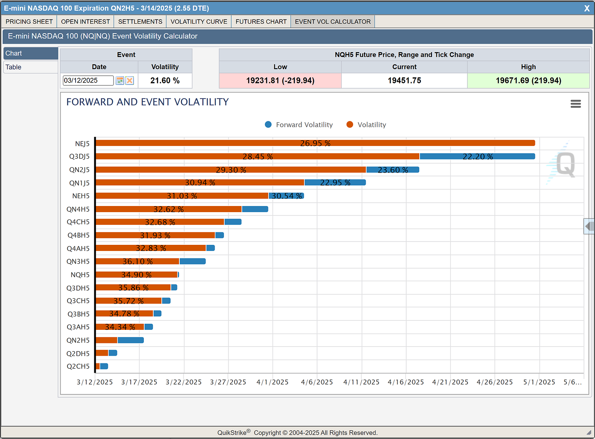
Task: Click the Current price 19451.75
Action: click(404, 81)
